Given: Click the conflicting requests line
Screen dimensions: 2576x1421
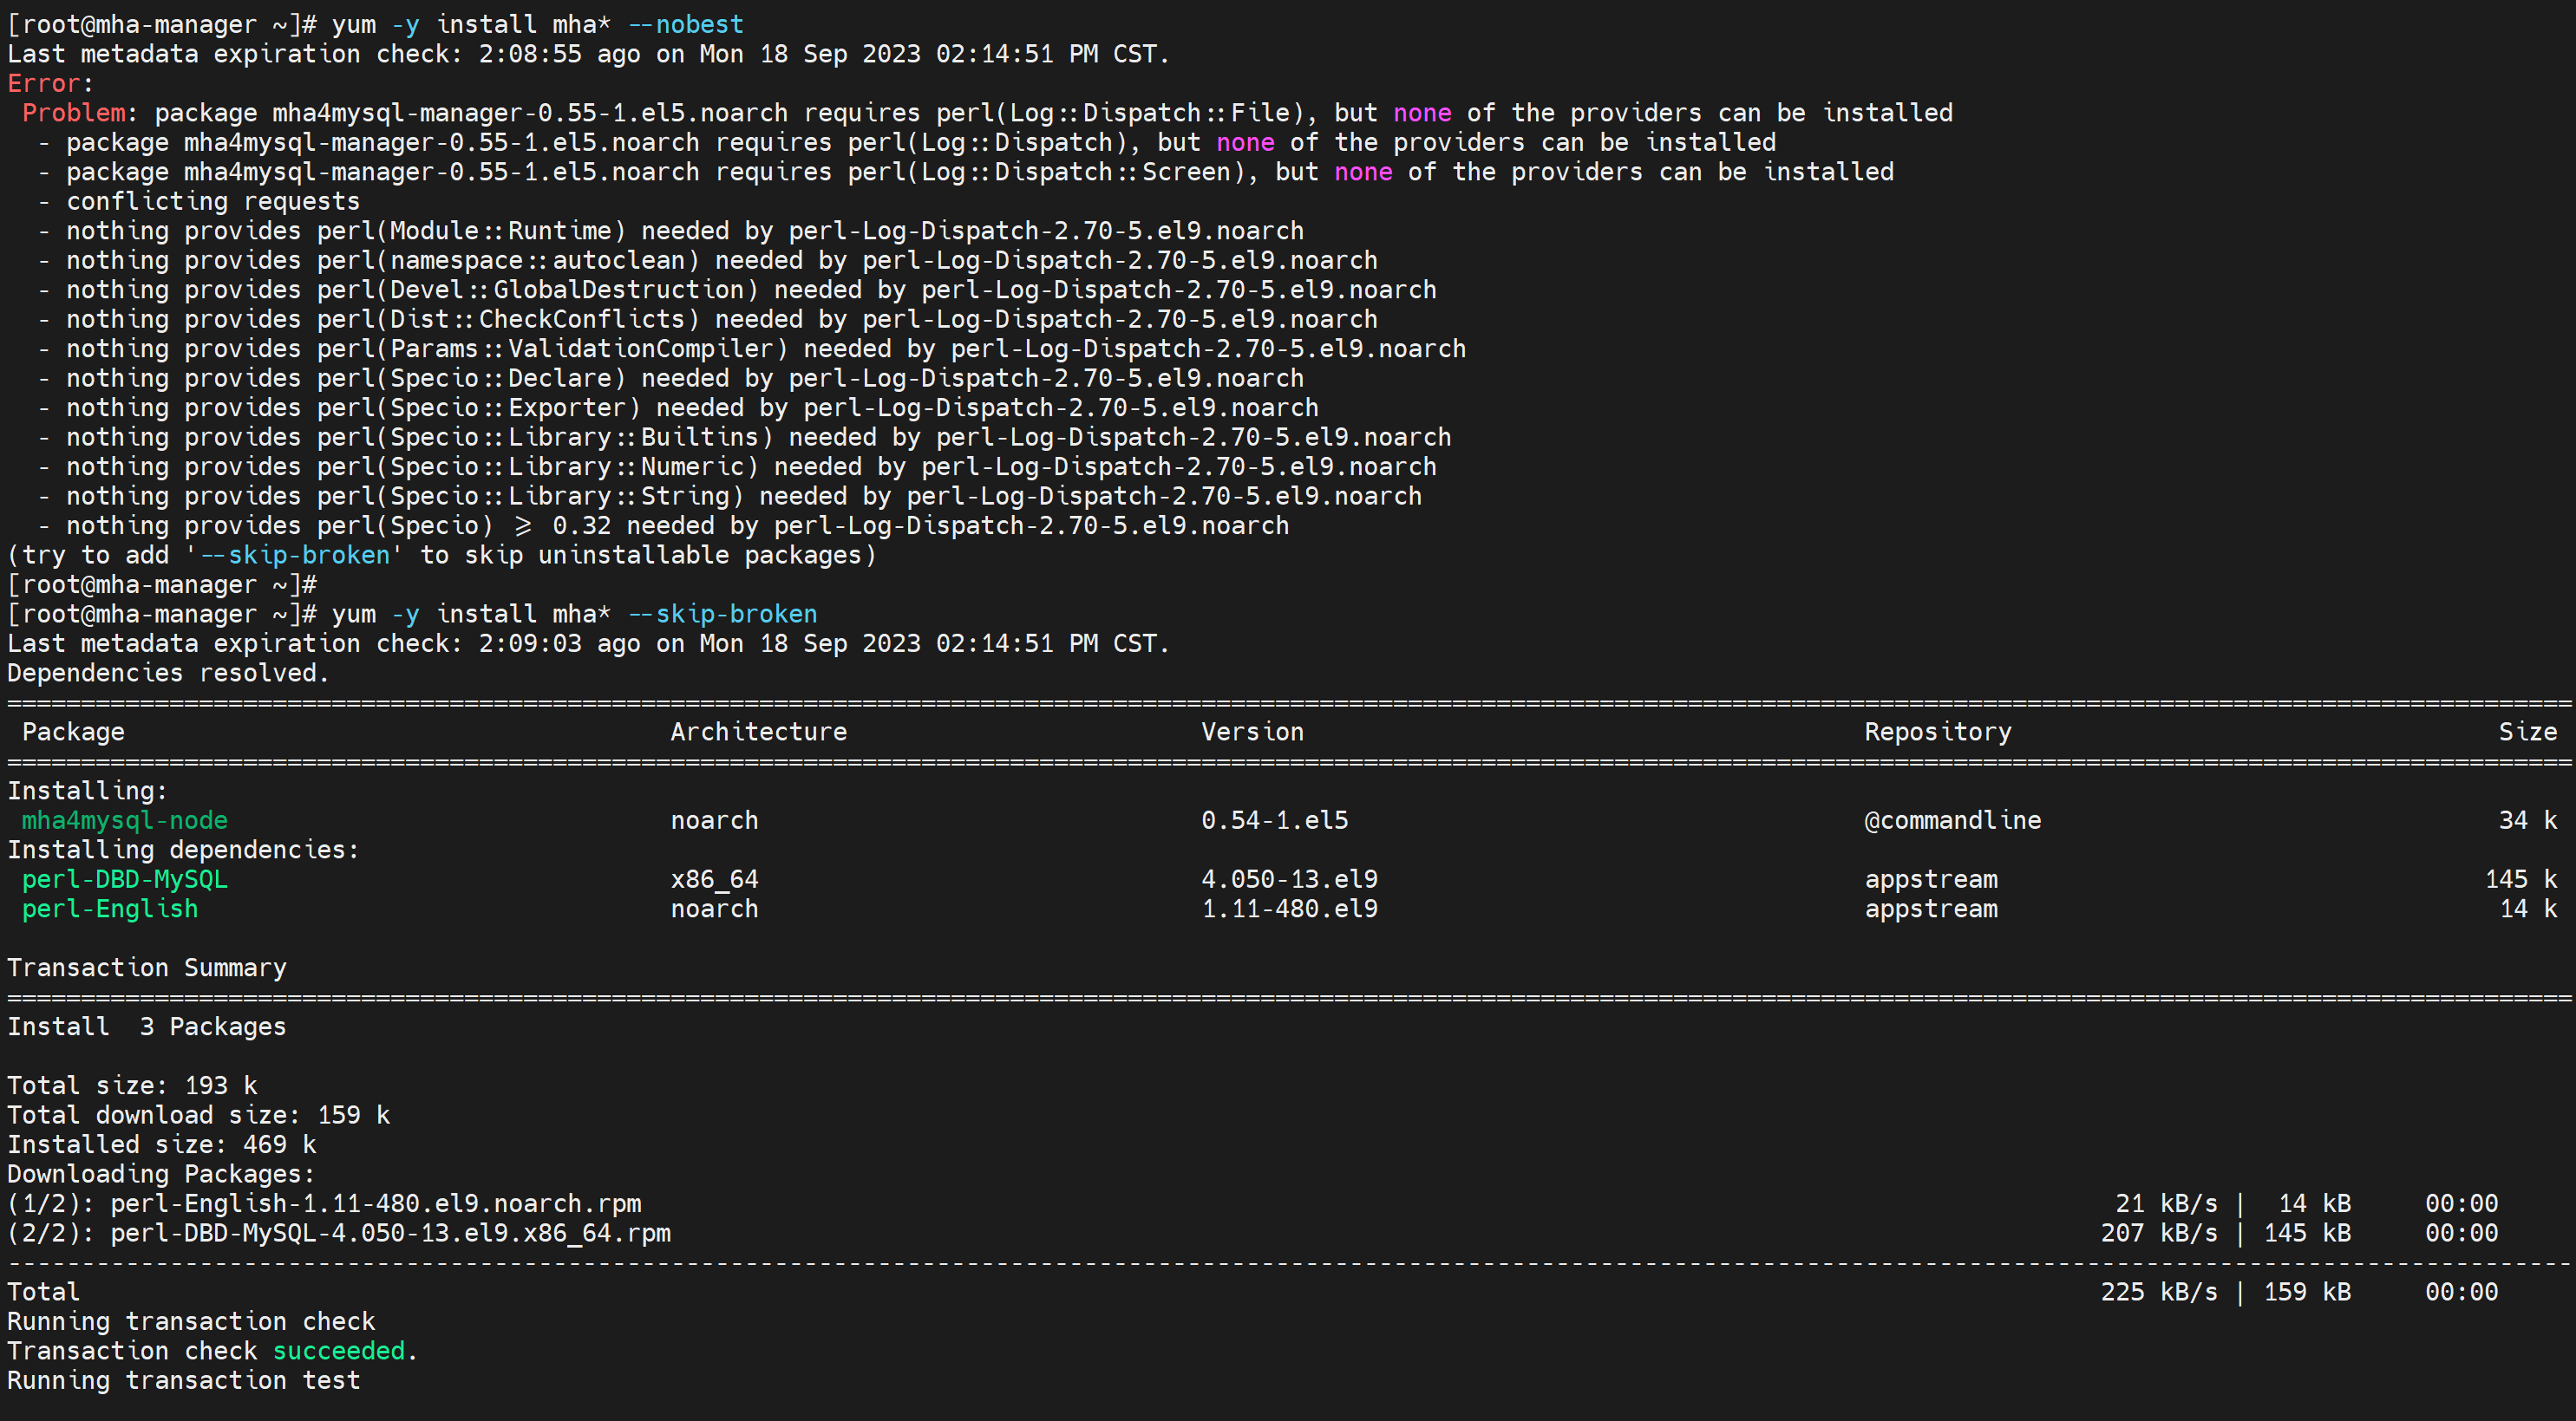Looking at the screenshot, I should 212,202.
